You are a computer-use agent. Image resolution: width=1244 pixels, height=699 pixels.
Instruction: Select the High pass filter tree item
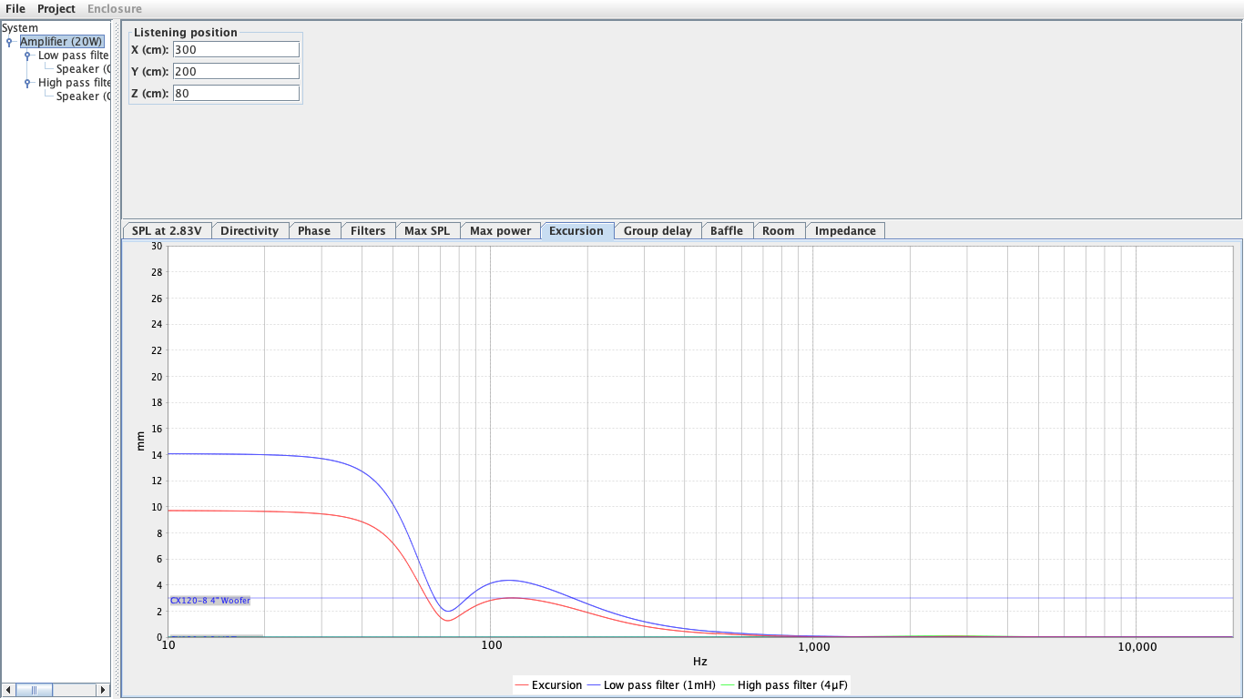(74, 83)
